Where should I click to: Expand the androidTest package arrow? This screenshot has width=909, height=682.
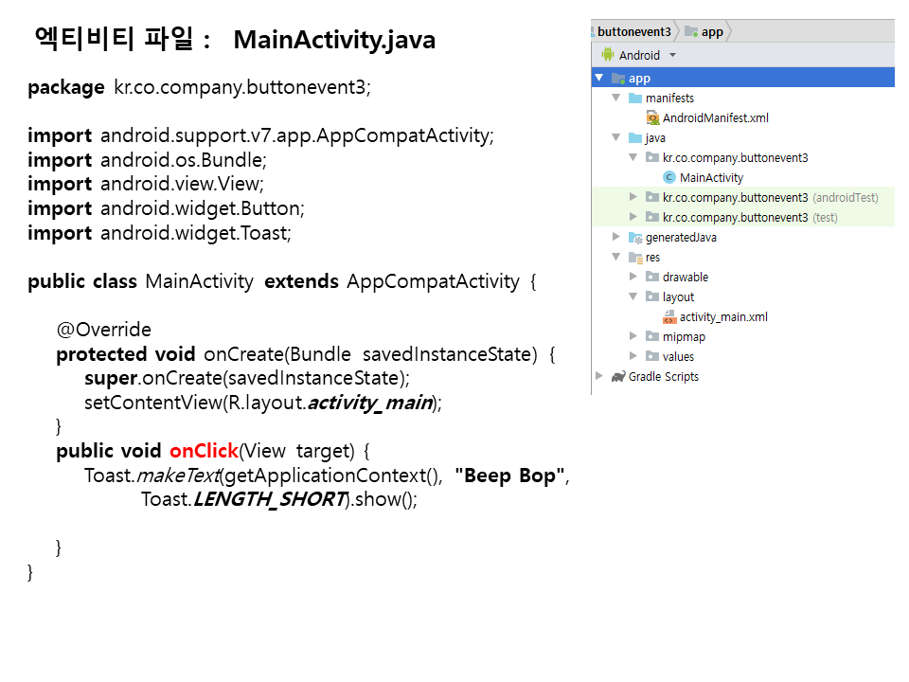[633, 197]
